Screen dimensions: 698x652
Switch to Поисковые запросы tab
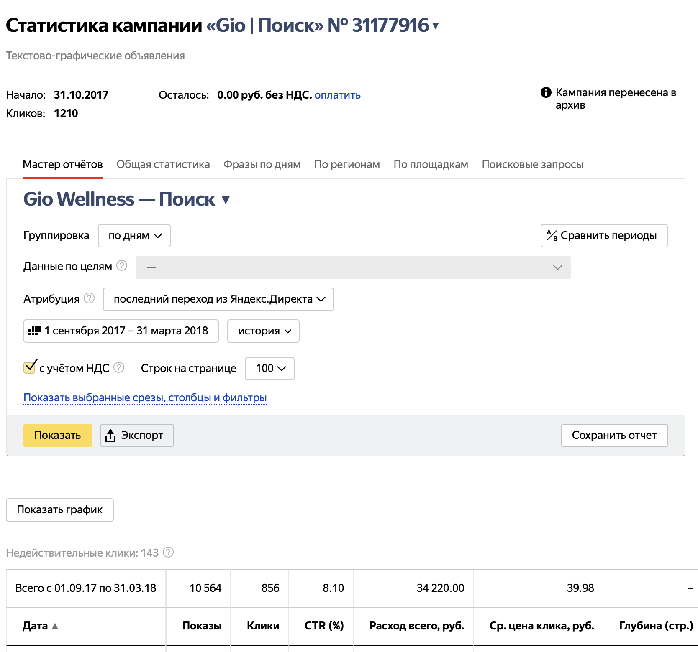pos(532,164)
